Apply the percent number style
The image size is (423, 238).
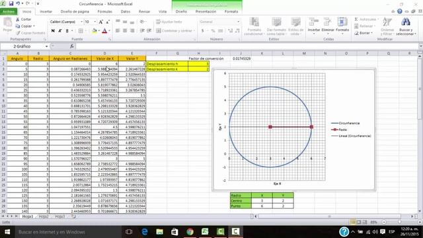click(x=213, y=31)
